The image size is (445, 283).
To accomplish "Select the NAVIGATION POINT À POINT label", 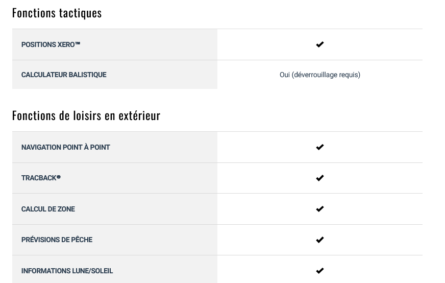I will tap(65, 147).
